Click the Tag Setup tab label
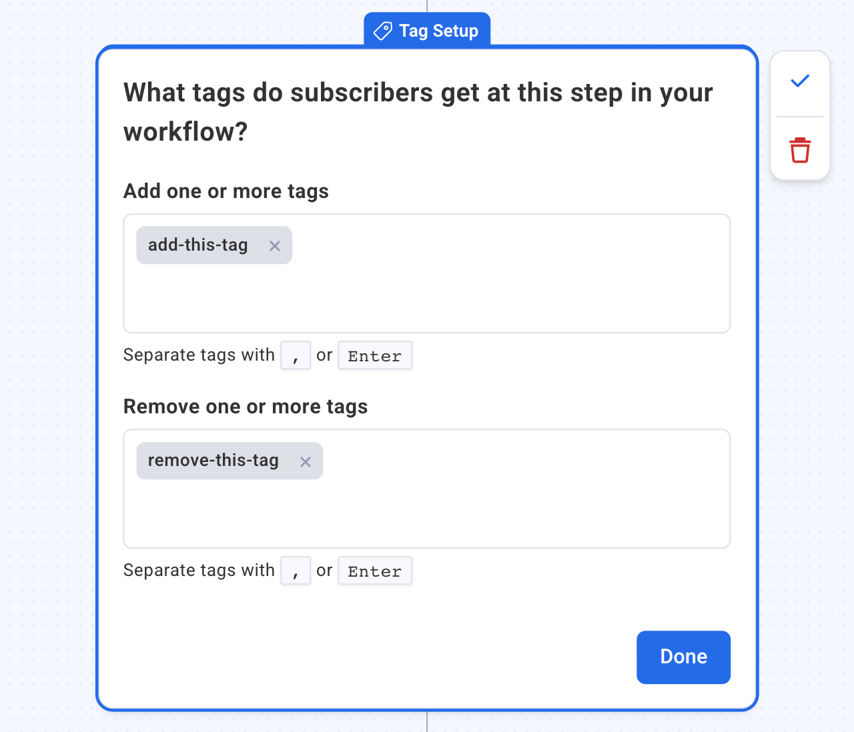 click(438, 31)
